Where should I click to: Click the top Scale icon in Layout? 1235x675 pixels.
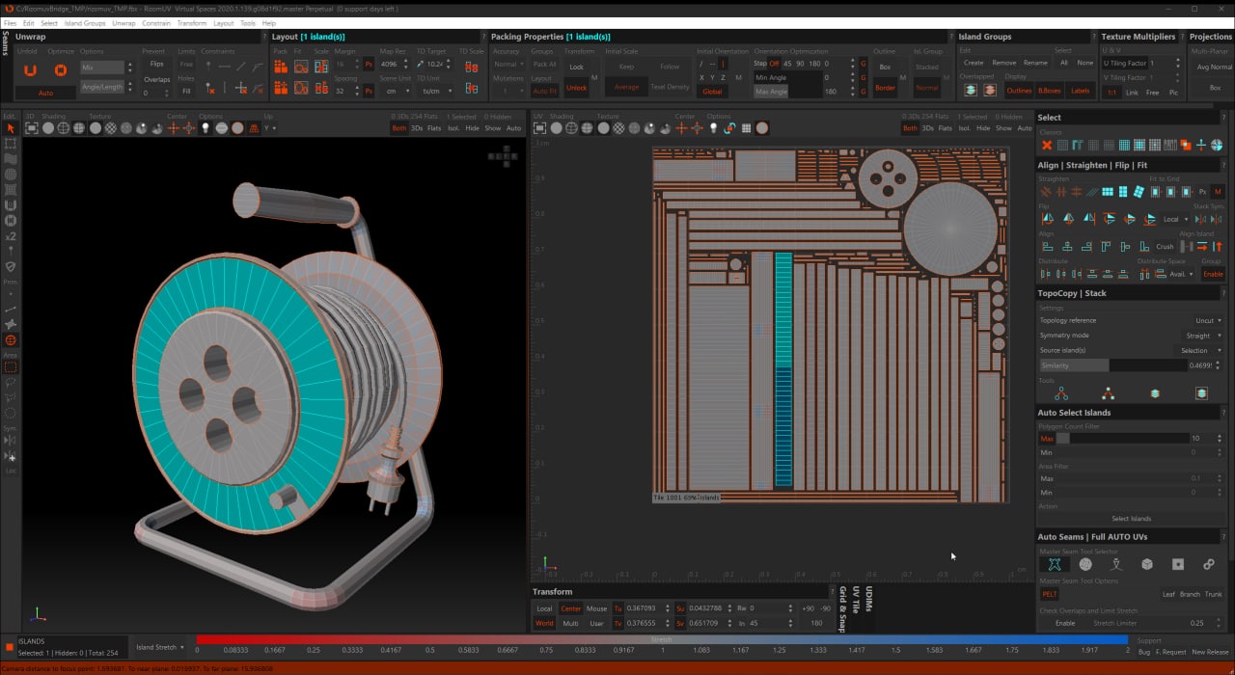(321, 67)
